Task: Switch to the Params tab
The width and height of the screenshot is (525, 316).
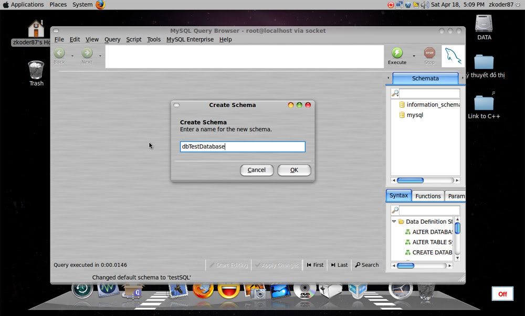Action: [x=455, y=196]
